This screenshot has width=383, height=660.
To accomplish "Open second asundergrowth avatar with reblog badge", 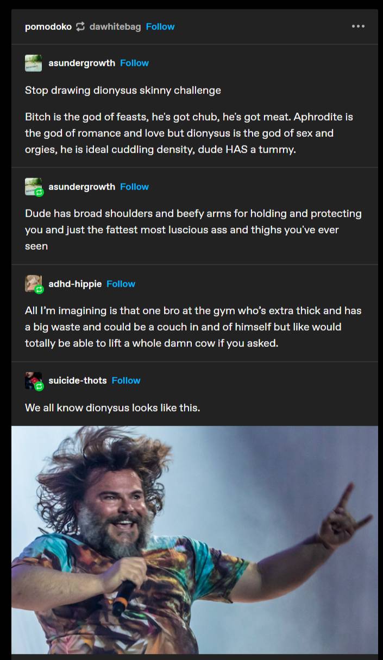I will 33,187.
